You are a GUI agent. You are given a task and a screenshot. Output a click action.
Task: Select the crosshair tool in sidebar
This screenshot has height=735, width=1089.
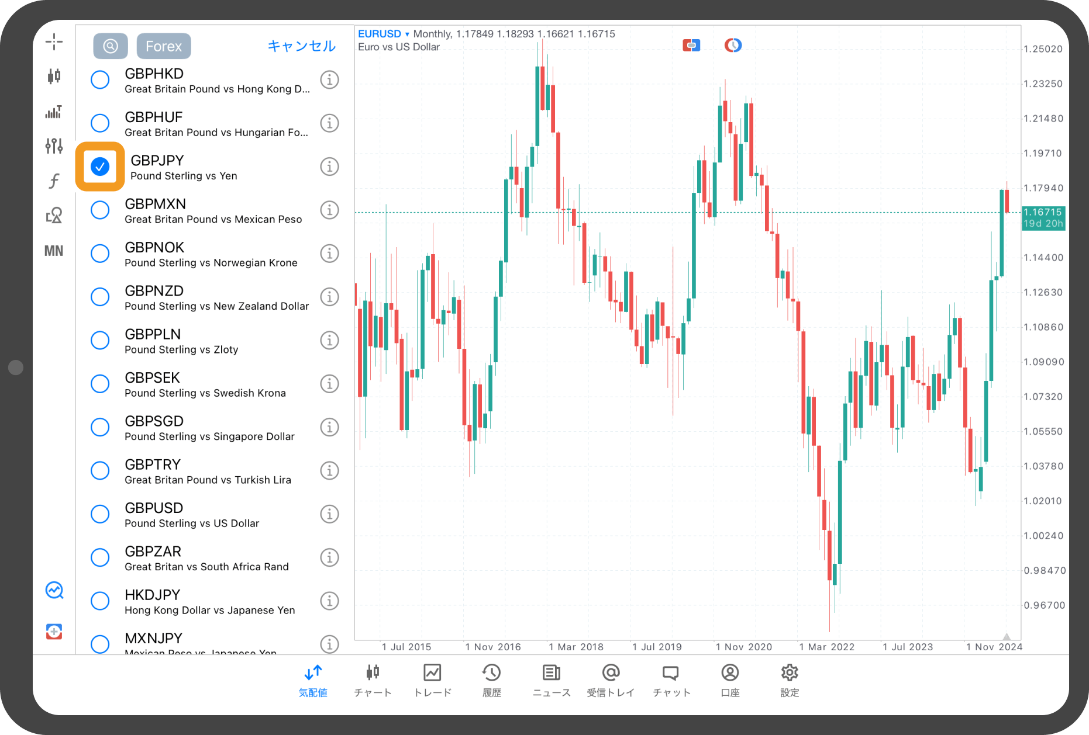click(54, 41)
